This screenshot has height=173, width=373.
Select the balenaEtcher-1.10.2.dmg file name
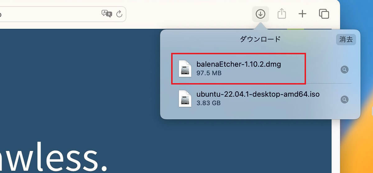click(x=239, y=64)
